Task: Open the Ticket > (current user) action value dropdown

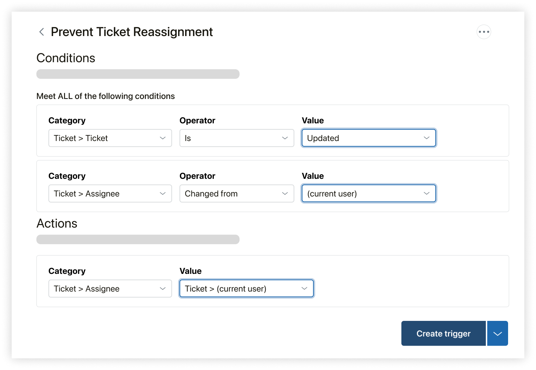Action: [x=246, y=289]
